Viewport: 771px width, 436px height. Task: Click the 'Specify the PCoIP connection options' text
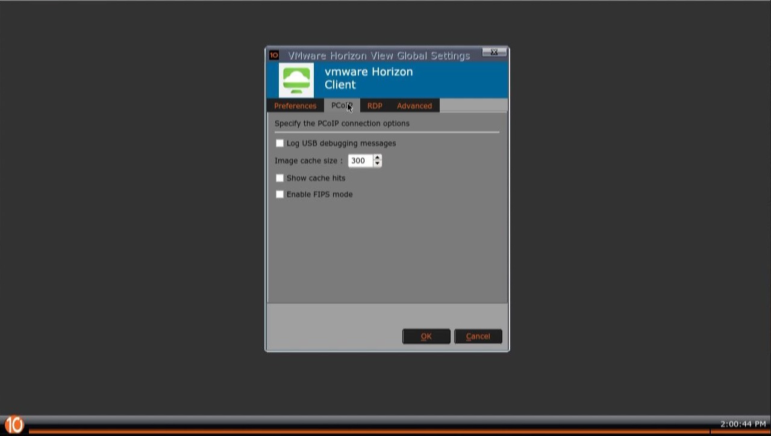[342, 123]
